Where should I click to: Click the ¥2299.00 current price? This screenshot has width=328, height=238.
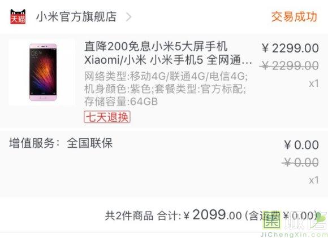click(290, 48)
